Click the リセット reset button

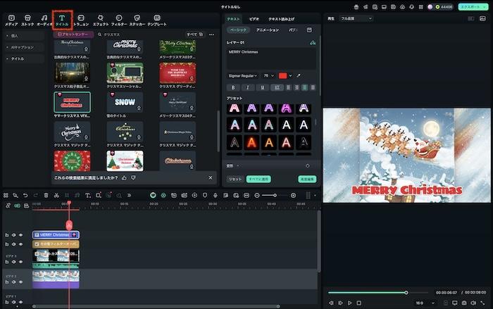click(x=235, y=179)
